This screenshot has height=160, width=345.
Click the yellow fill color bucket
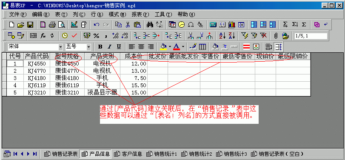[163, 47]
